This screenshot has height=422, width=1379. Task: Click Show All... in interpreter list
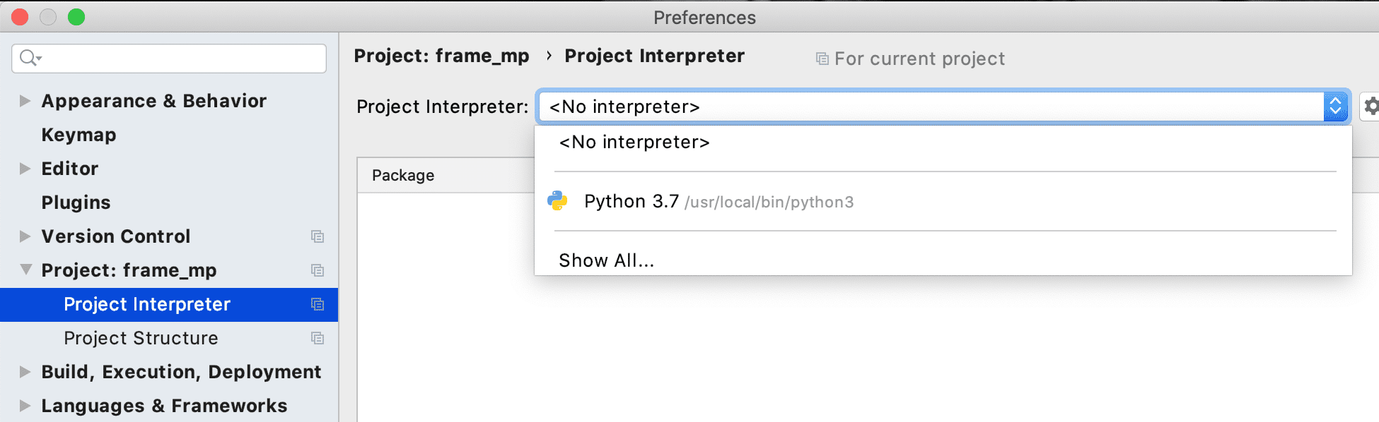(606, 260)
